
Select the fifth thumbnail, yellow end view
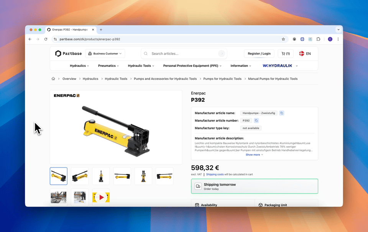pos(143,176)
